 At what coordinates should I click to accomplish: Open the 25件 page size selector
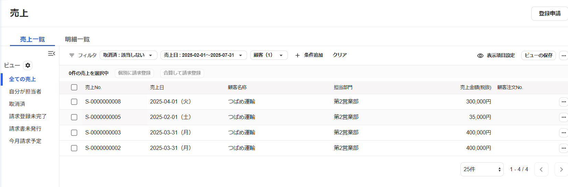(x=482, y=169)
